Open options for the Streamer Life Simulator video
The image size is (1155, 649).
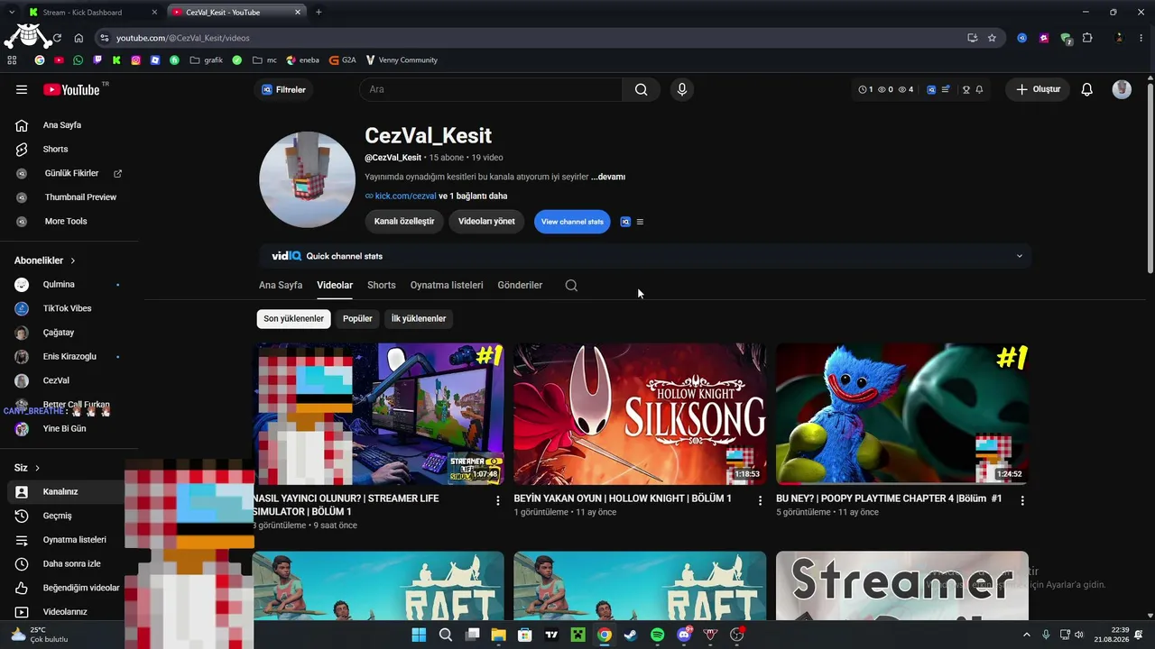(497, 500)
